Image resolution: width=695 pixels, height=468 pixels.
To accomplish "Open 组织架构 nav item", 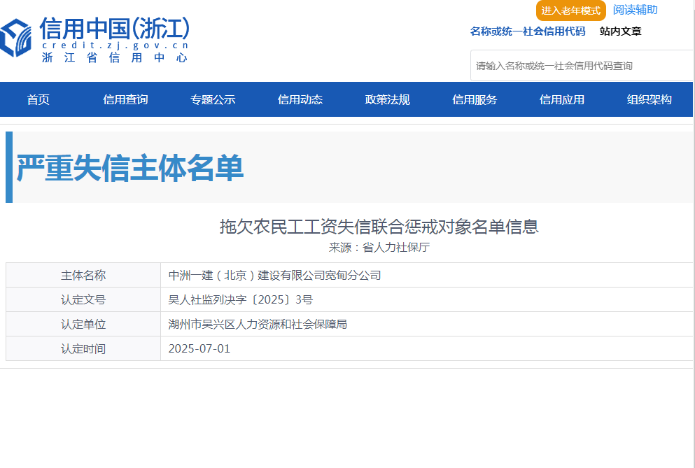I will point(650,100).
